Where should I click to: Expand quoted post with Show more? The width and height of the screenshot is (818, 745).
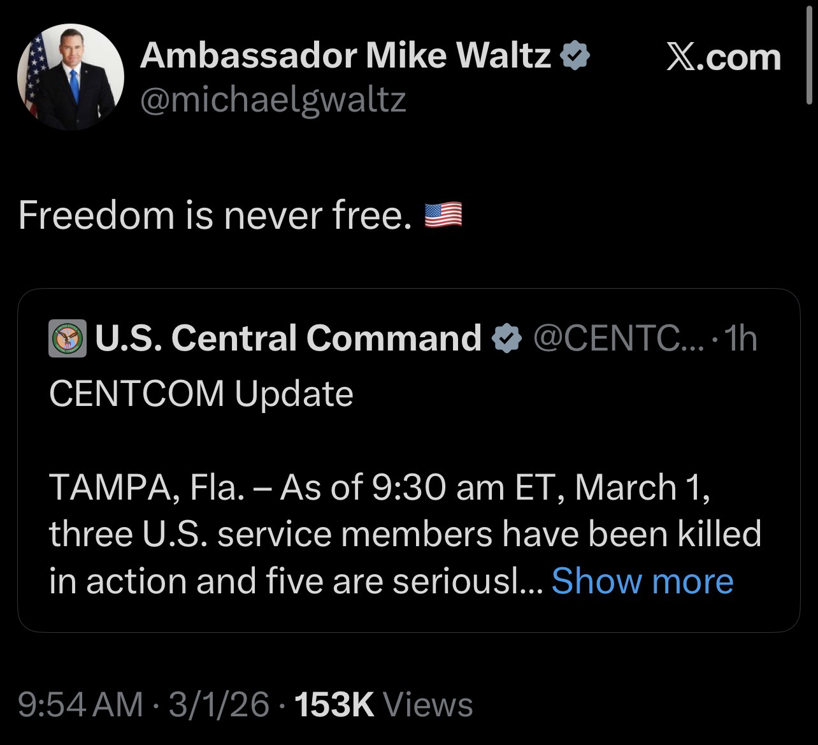pyautogui.click(x=642, y=581)
